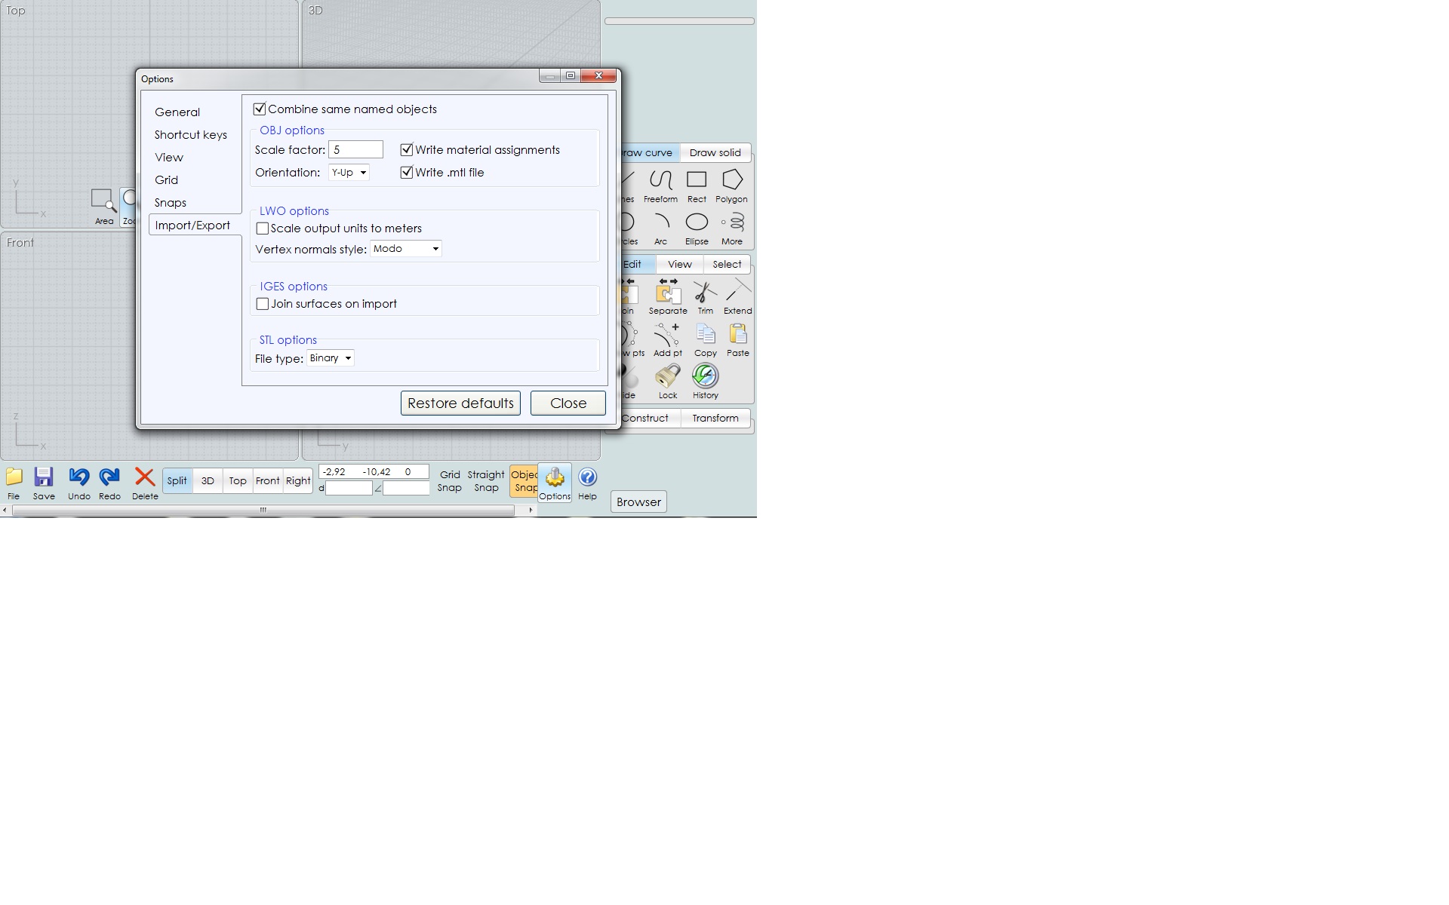1449x905 pixels.
Task: Expand Vertex normals style Modo dropdown
Action: click(x=405, y=249)
